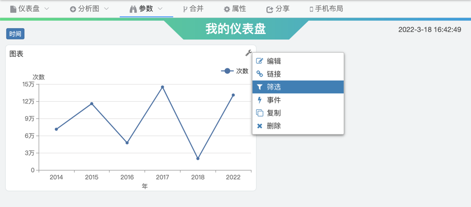Click the 2018 lowest data point
471x207 pixels.
(x=198, y=158)
